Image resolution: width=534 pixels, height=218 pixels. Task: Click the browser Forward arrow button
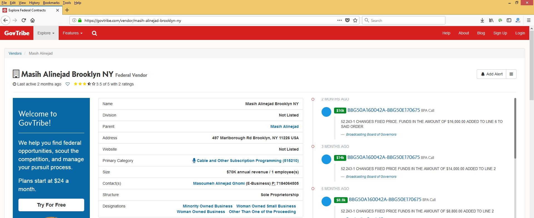(x=15, y=20)
